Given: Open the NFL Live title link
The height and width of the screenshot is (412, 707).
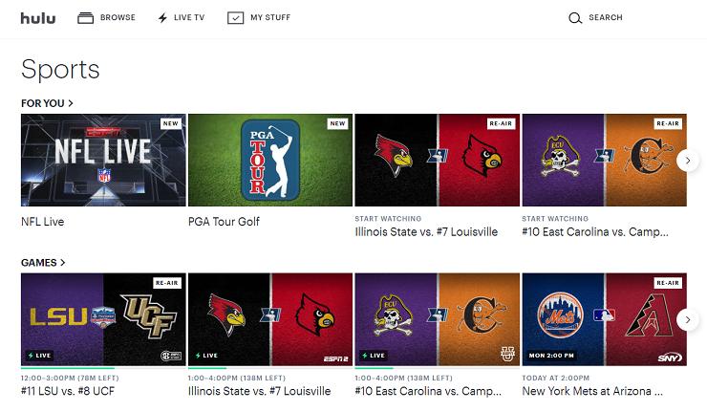Looking at the screenshot, I should coord(43,222).
